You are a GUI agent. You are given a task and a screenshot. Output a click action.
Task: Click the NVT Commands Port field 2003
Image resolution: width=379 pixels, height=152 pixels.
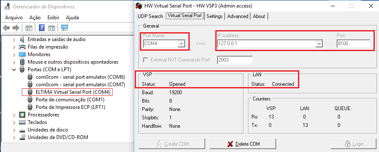click(235, 60)
